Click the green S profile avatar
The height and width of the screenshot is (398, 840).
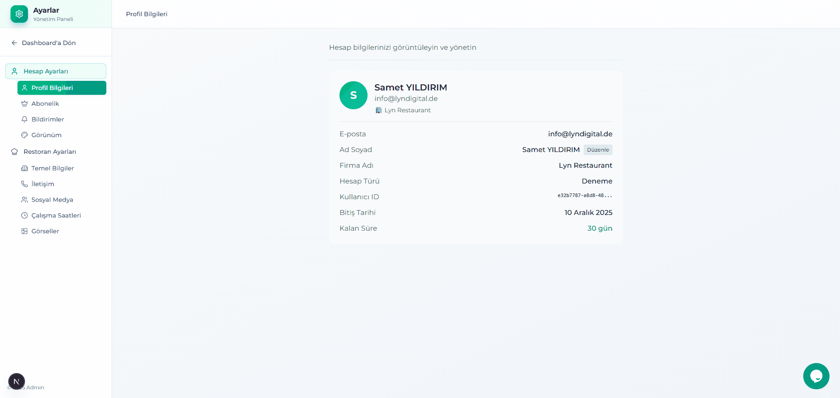click(353, 95)
